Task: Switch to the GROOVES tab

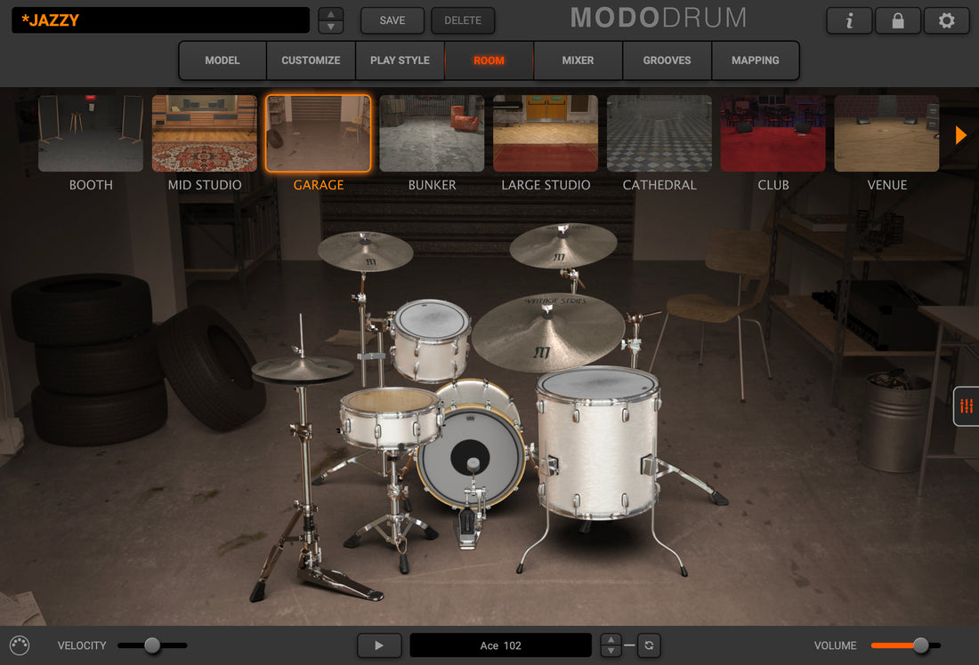Action: (667, 60)
